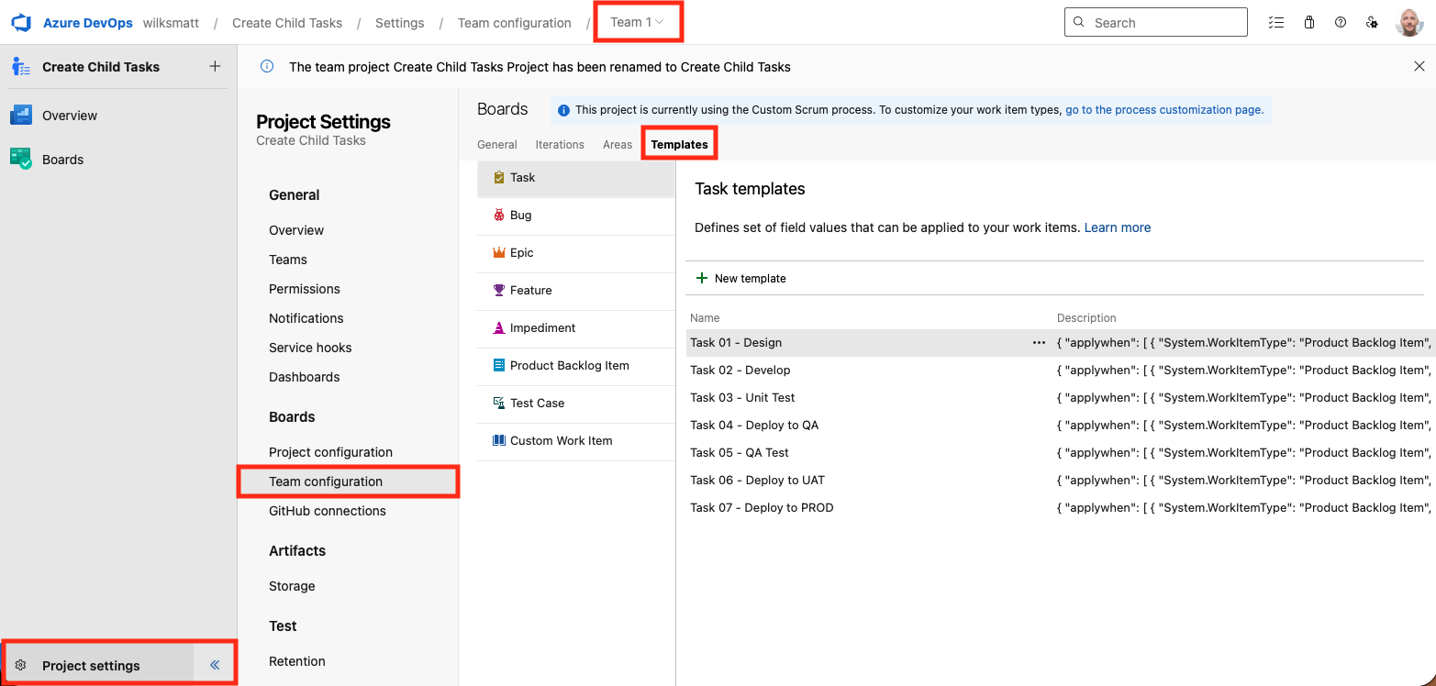Open Boards in the left sidebar

[x=62, y=160]
